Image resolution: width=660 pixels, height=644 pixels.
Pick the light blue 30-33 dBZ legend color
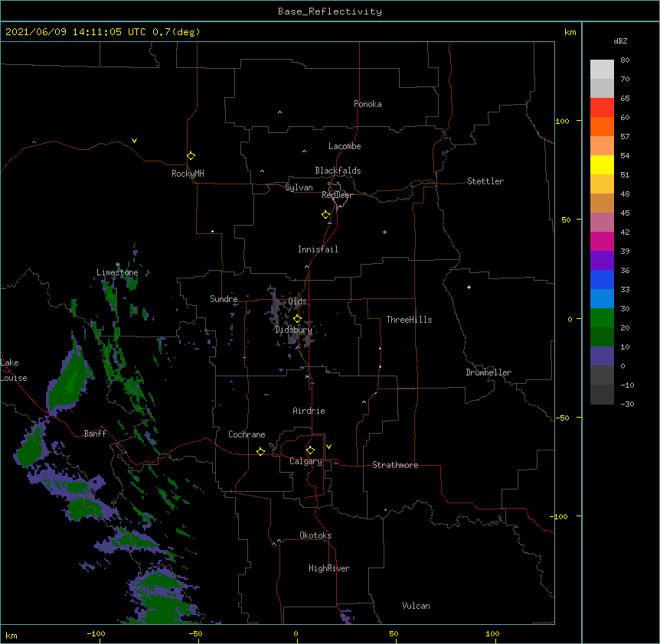(x=602, y=299)
